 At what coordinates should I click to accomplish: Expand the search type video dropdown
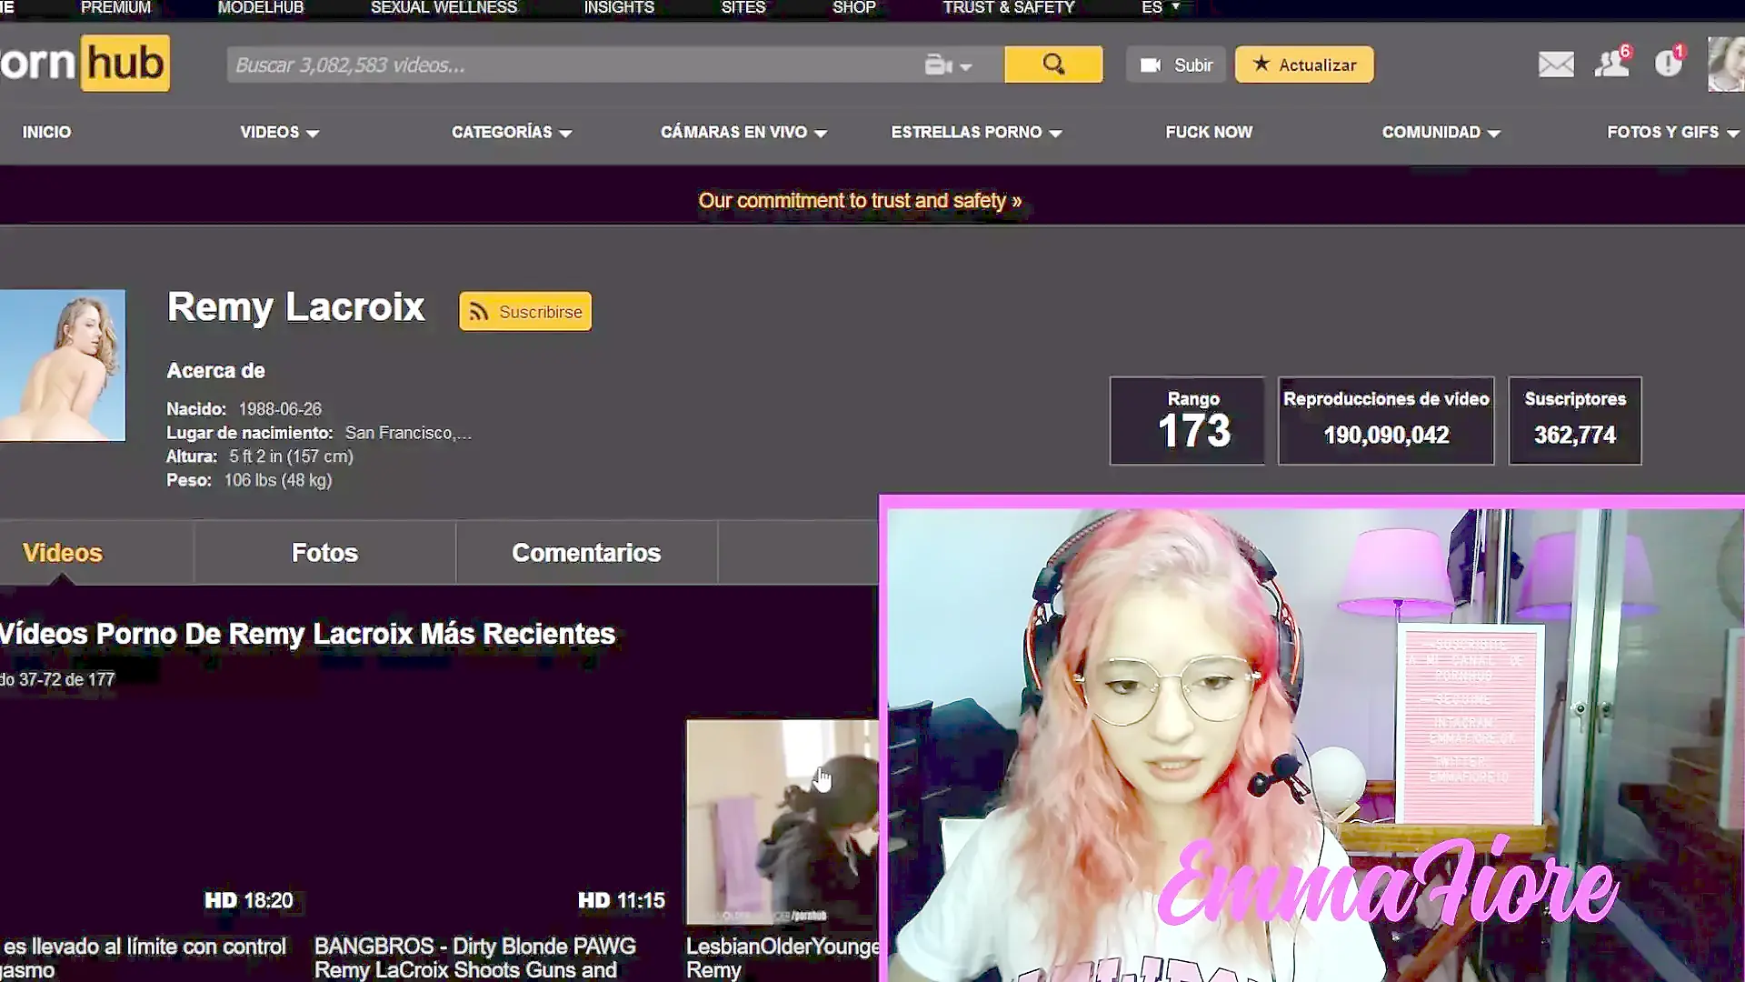(x=948, y=65)
